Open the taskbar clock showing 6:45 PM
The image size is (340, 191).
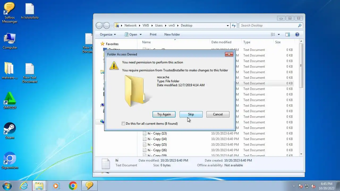(x=326, y=186)
